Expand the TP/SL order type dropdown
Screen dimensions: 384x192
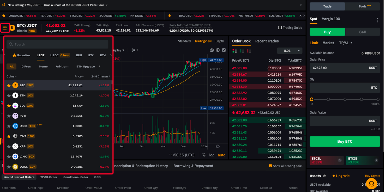coord(346,43)
